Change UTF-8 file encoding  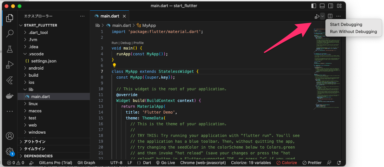[x=116, y=162]
